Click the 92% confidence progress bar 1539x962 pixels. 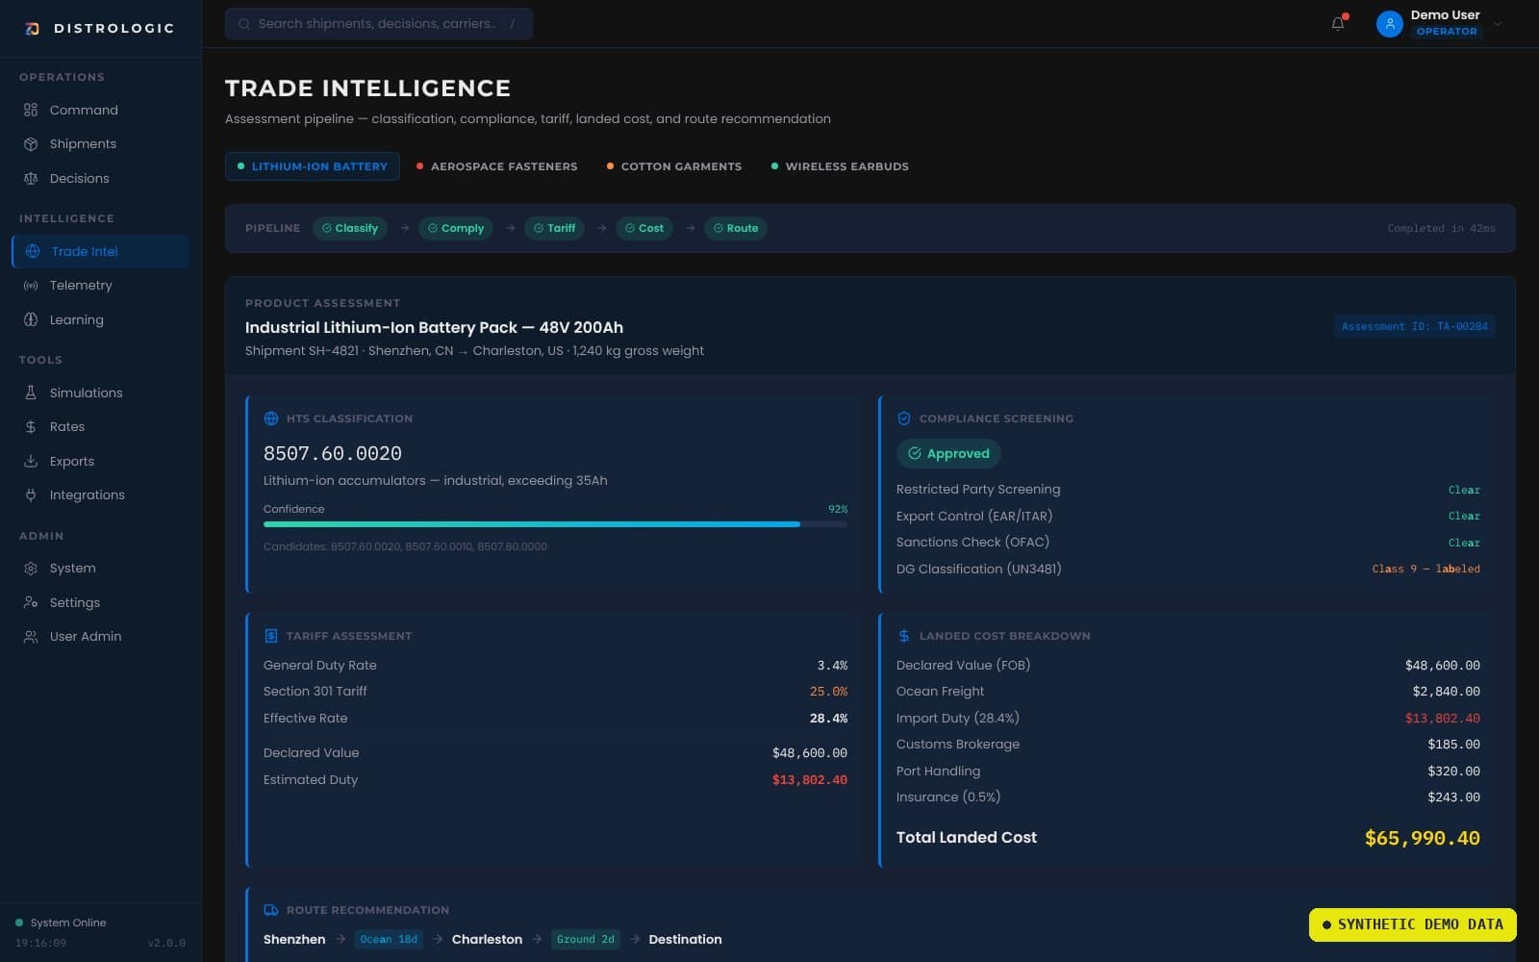point(555,524)
